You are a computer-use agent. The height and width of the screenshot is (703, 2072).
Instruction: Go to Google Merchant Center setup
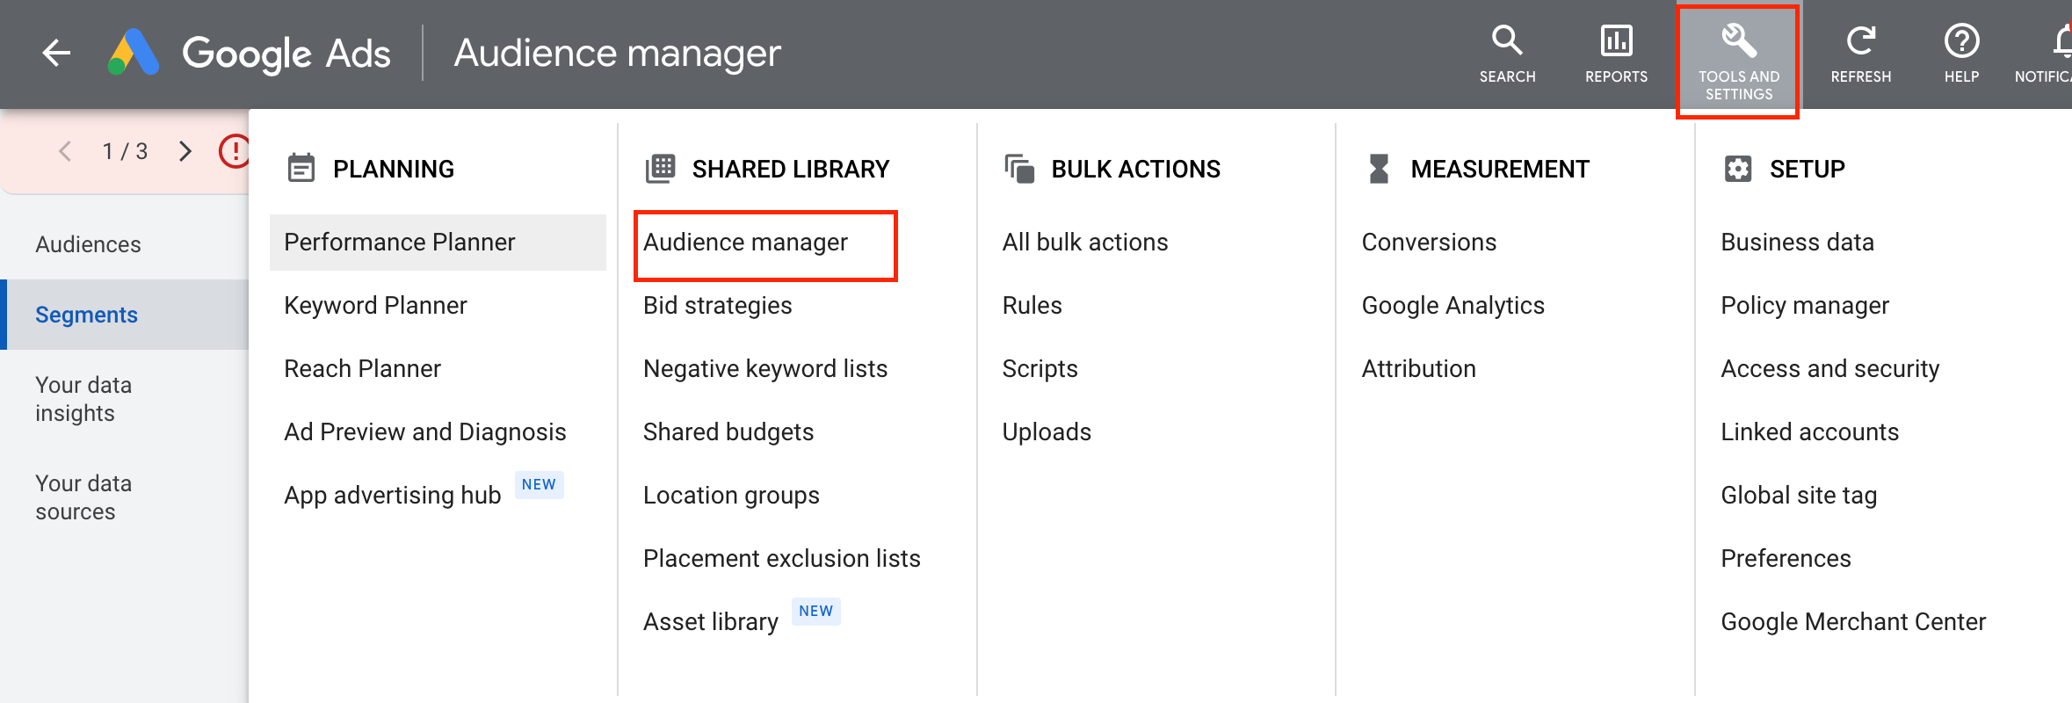click(x=1852, y=622)
